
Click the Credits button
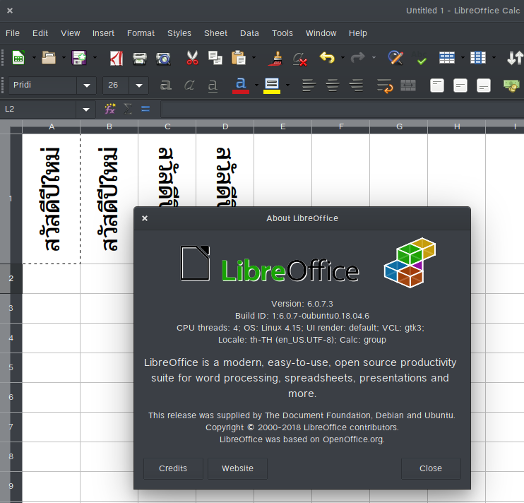(x=173, y=468)
